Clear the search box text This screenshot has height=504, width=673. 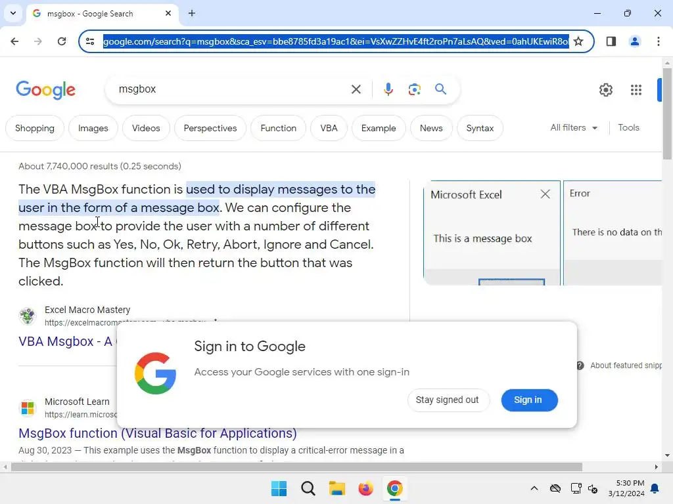click(x=356, y=89)
